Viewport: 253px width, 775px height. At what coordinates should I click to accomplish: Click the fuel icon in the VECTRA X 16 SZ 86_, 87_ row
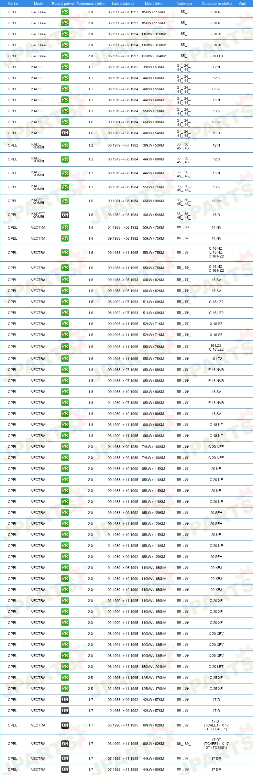click(65, 324)
